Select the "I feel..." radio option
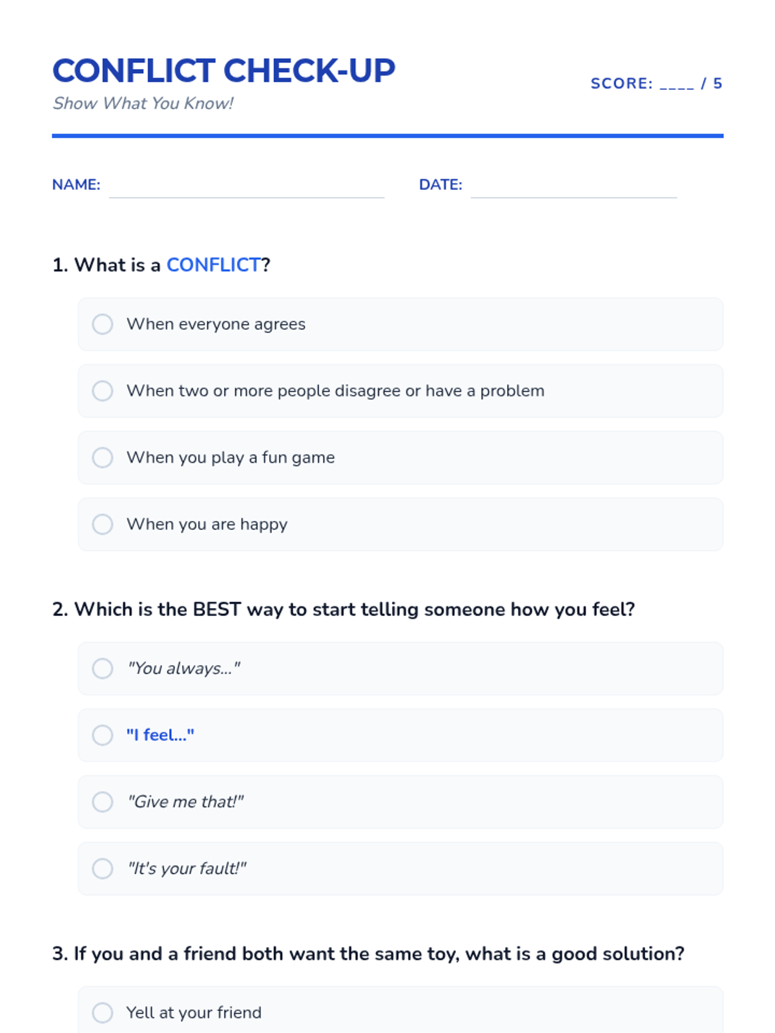The image size is (775, 1033). point(103,735)
